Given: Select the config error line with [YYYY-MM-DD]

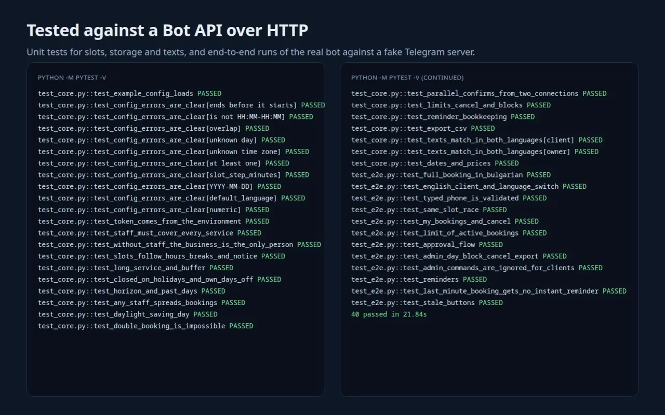Looking at the screenshot, I should pyautogui.click(x=159, y=187).
